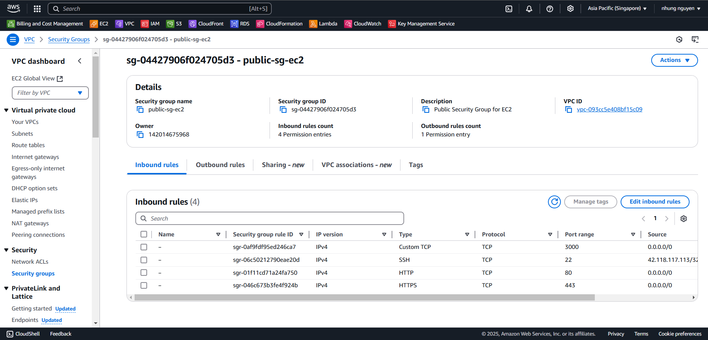Open the CloudShell terminal icon in top bar
The height and width of the screenshot is (340, 708).
point(509,8)
